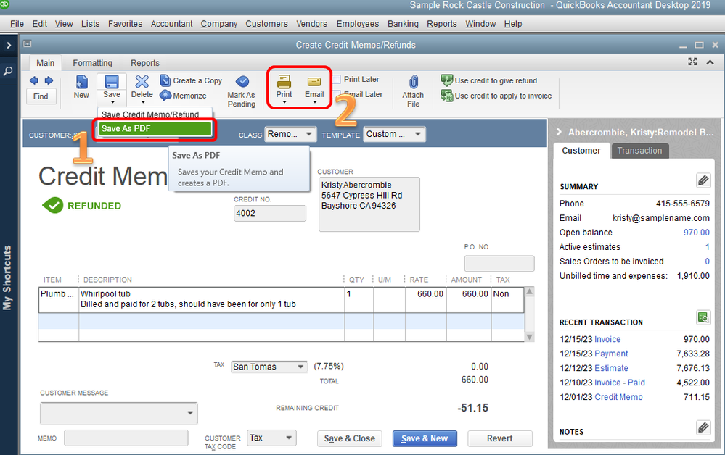The height and width of the screenshot is (455, 725).
Task: Open the Reports menu in menu bar
Action: (x=441, y=23)
